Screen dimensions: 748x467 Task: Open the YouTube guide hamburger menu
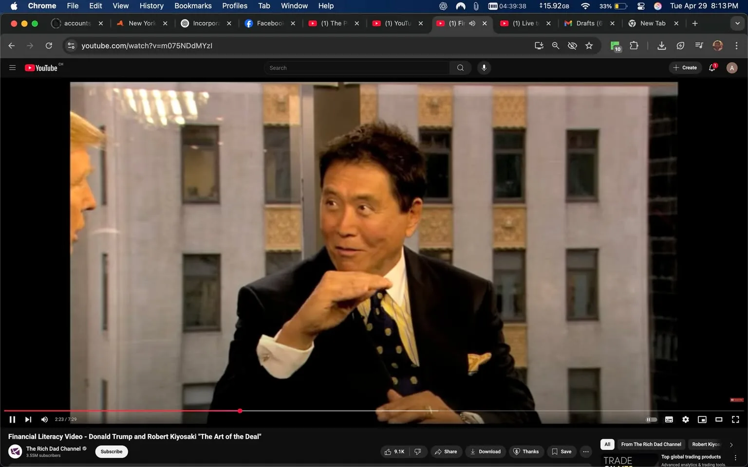click(x=12, y=68)
